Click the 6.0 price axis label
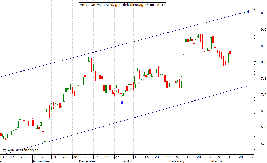Screen dimensions: 267x163 [x=263, y=127]
